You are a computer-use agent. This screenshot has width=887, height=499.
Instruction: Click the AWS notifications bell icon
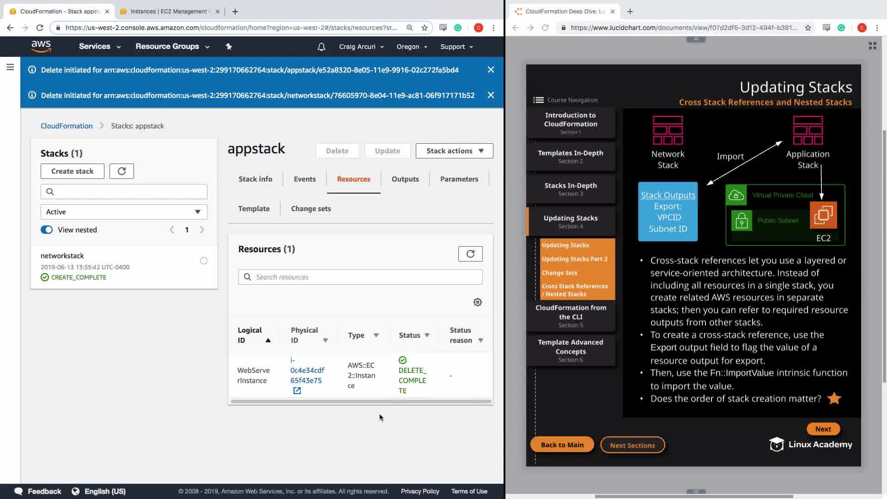[x=321, y=47]
